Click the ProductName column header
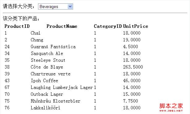The height and width of the screenshot is (114, 190). (x=62, y=26)
